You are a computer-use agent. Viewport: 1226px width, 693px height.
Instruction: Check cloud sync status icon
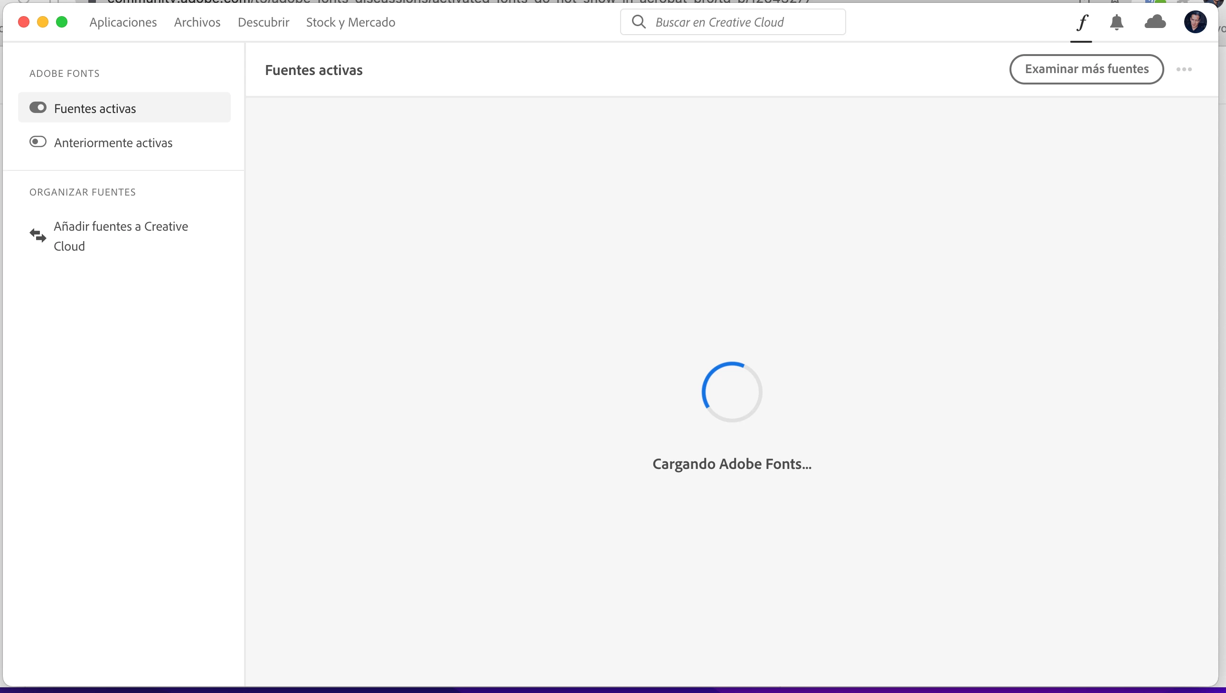point(1155,22)
